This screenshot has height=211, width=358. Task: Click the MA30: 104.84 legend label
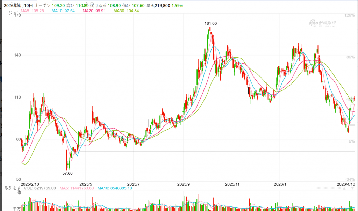tap(126, 11)
